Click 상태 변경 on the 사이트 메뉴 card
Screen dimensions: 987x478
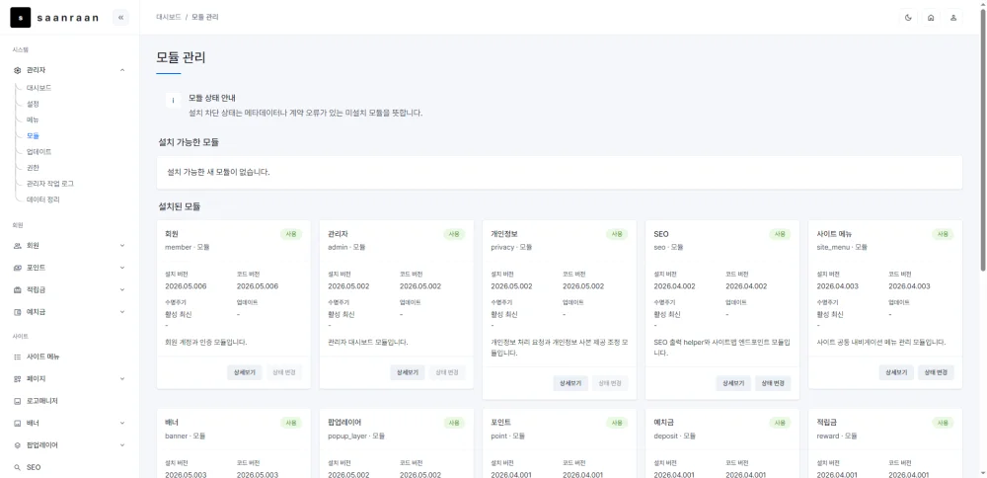(936, 372)
